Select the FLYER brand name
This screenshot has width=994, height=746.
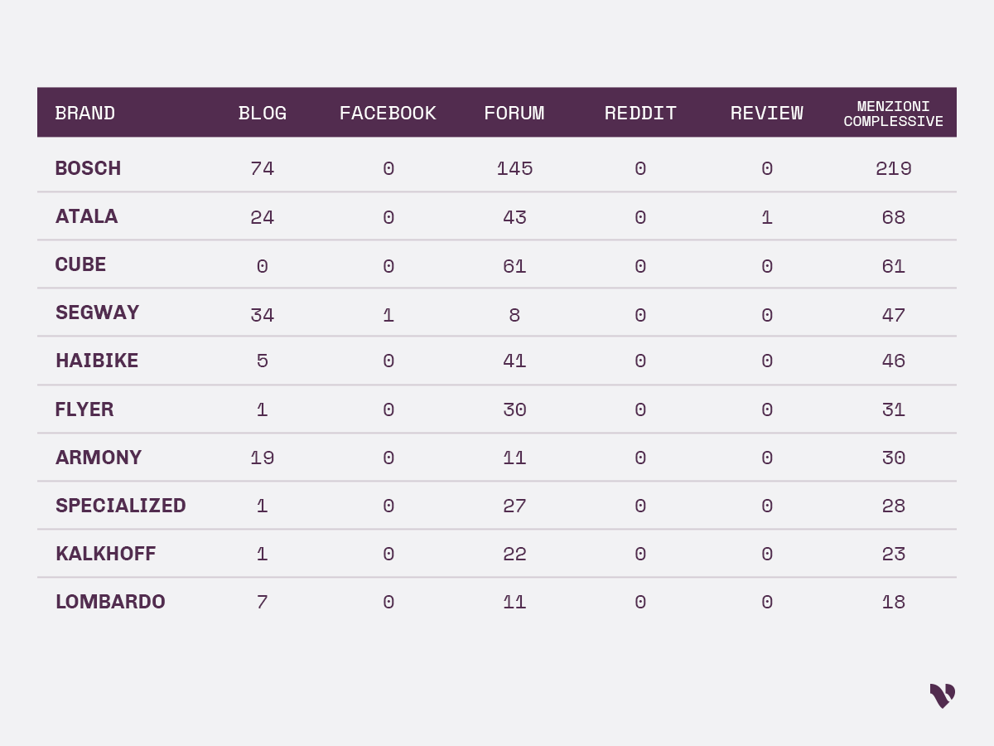(x=84, y=409)
